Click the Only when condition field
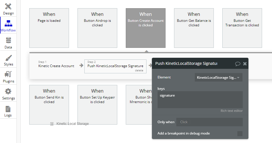Viewport: 272px width, 143px height. coord(209,122)
